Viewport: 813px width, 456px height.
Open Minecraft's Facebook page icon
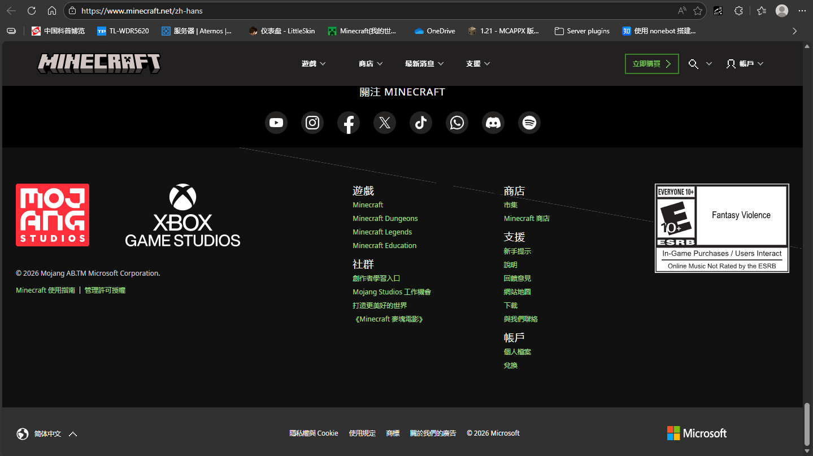coord(349,123)
